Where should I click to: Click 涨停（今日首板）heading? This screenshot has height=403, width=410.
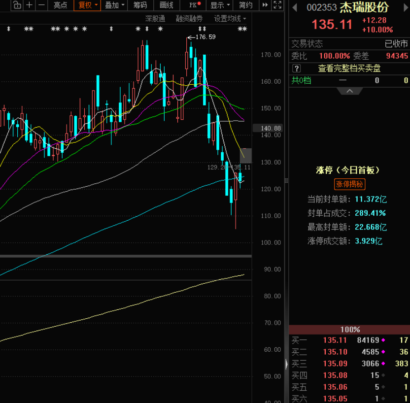click(x=348, y=170)
